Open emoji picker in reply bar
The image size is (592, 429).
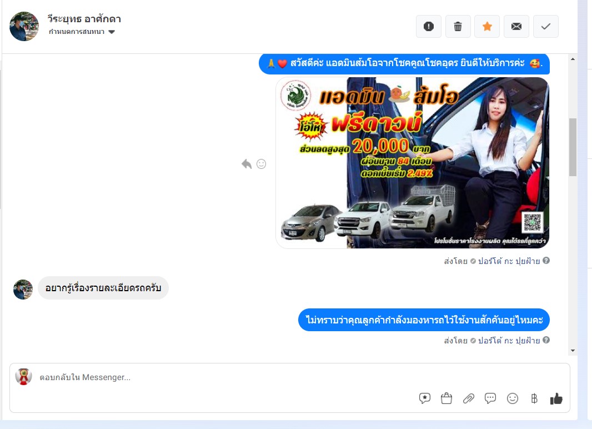[513, 398]
